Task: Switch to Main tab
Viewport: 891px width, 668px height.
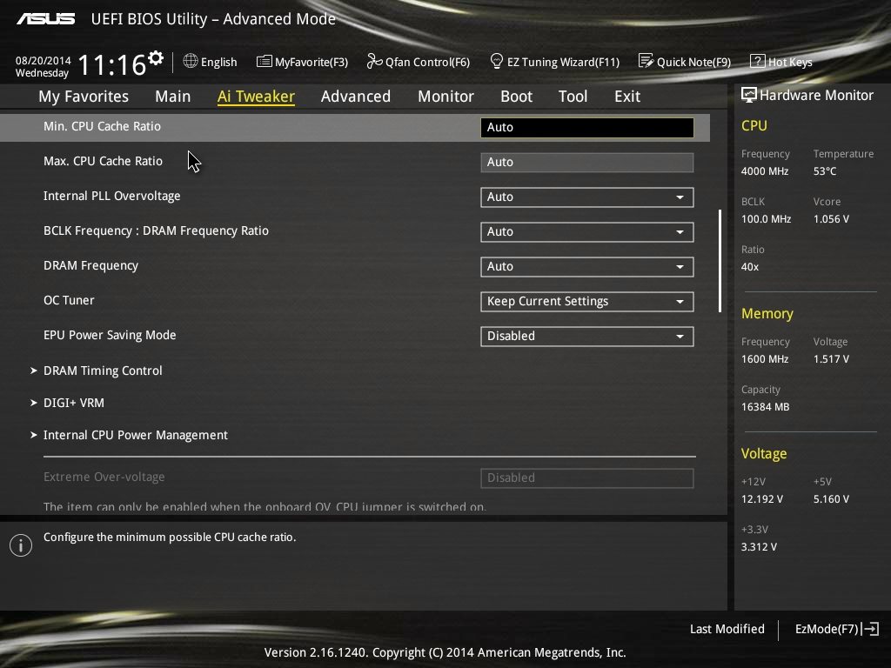Action: 173,97
